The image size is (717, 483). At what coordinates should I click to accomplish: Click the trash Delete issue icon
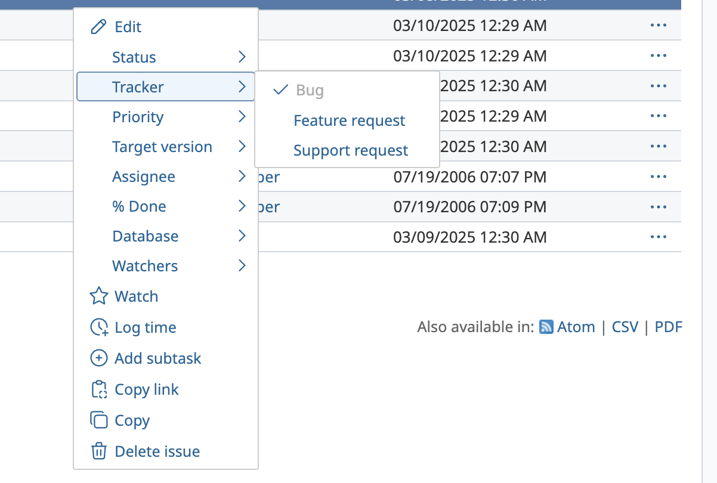click(98, 451)
